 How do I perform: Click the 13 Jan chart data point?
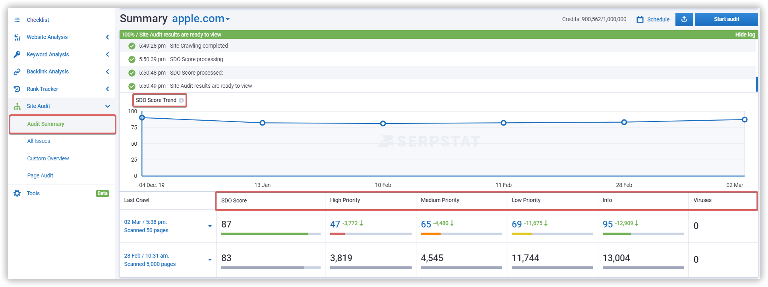(263, 123)
